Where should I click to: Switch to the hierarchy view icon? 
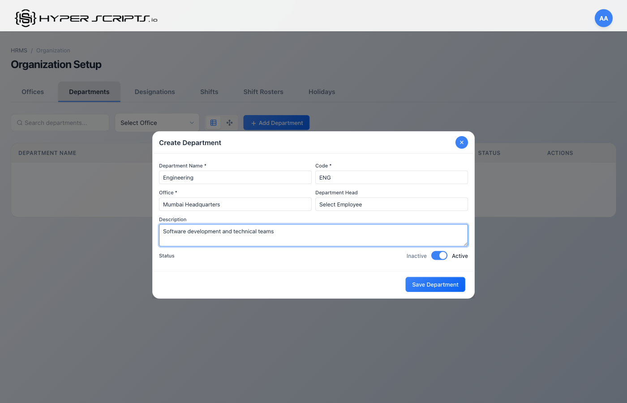[229, 122]
